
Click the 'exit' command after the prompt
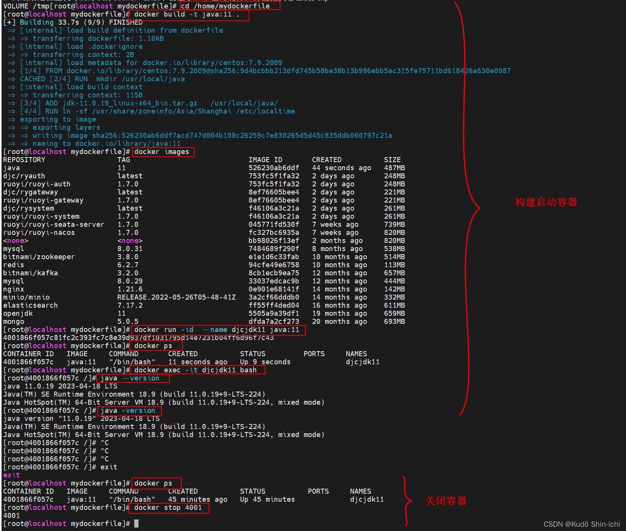click(109, 467)
